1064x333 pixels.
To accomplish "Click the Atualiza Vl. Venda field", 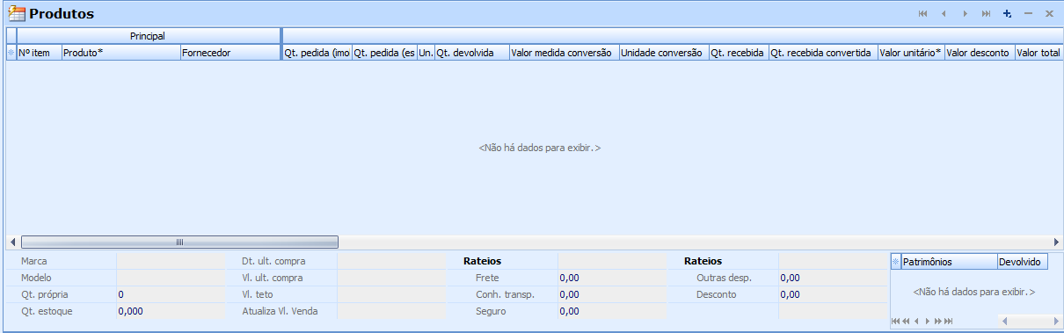I will [x=391, y=311].
